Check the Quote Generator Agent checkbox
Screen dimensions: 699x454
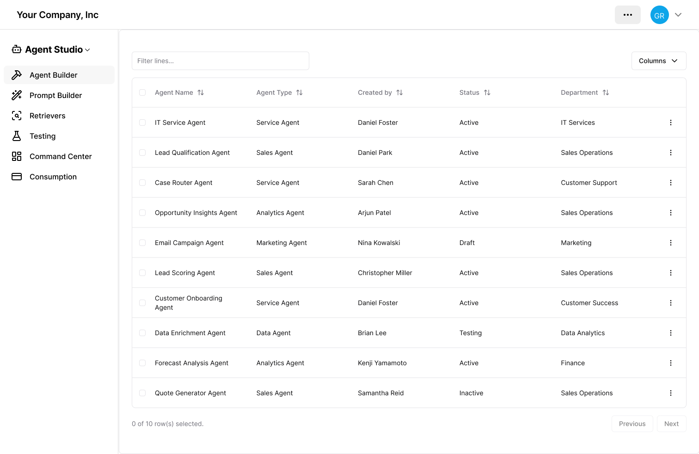tap(142, 393)
